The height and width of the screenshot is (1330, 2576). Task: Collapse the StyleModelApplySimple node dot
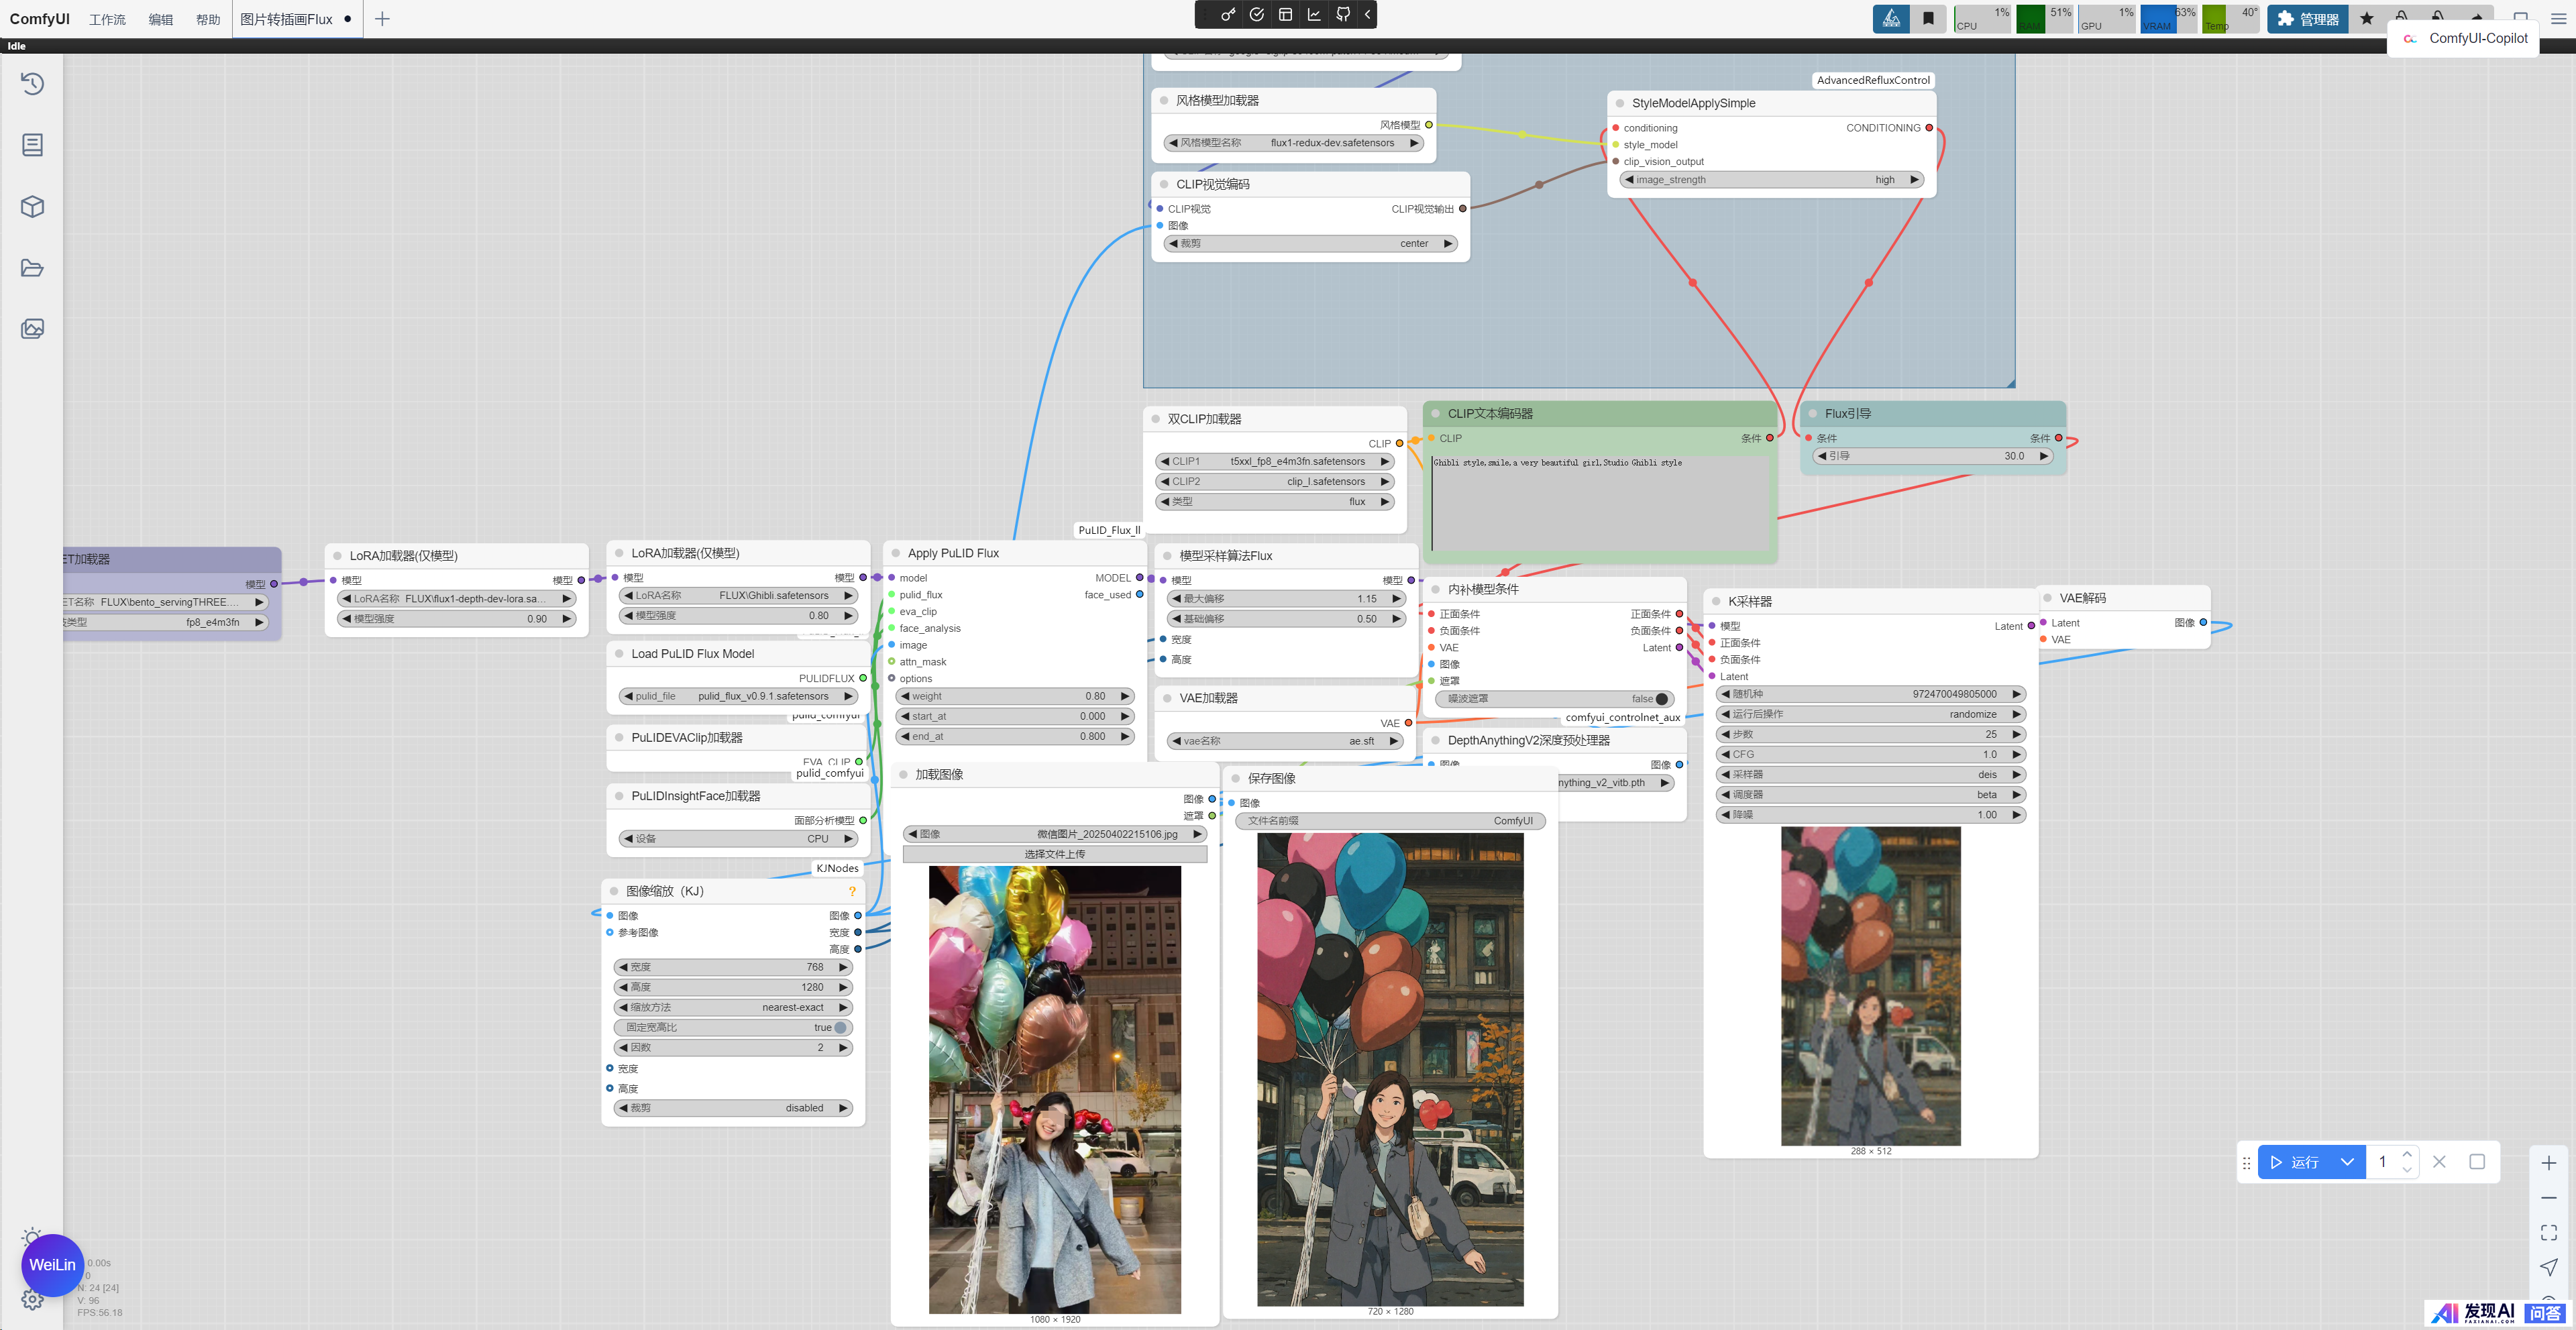point(1620,103)
